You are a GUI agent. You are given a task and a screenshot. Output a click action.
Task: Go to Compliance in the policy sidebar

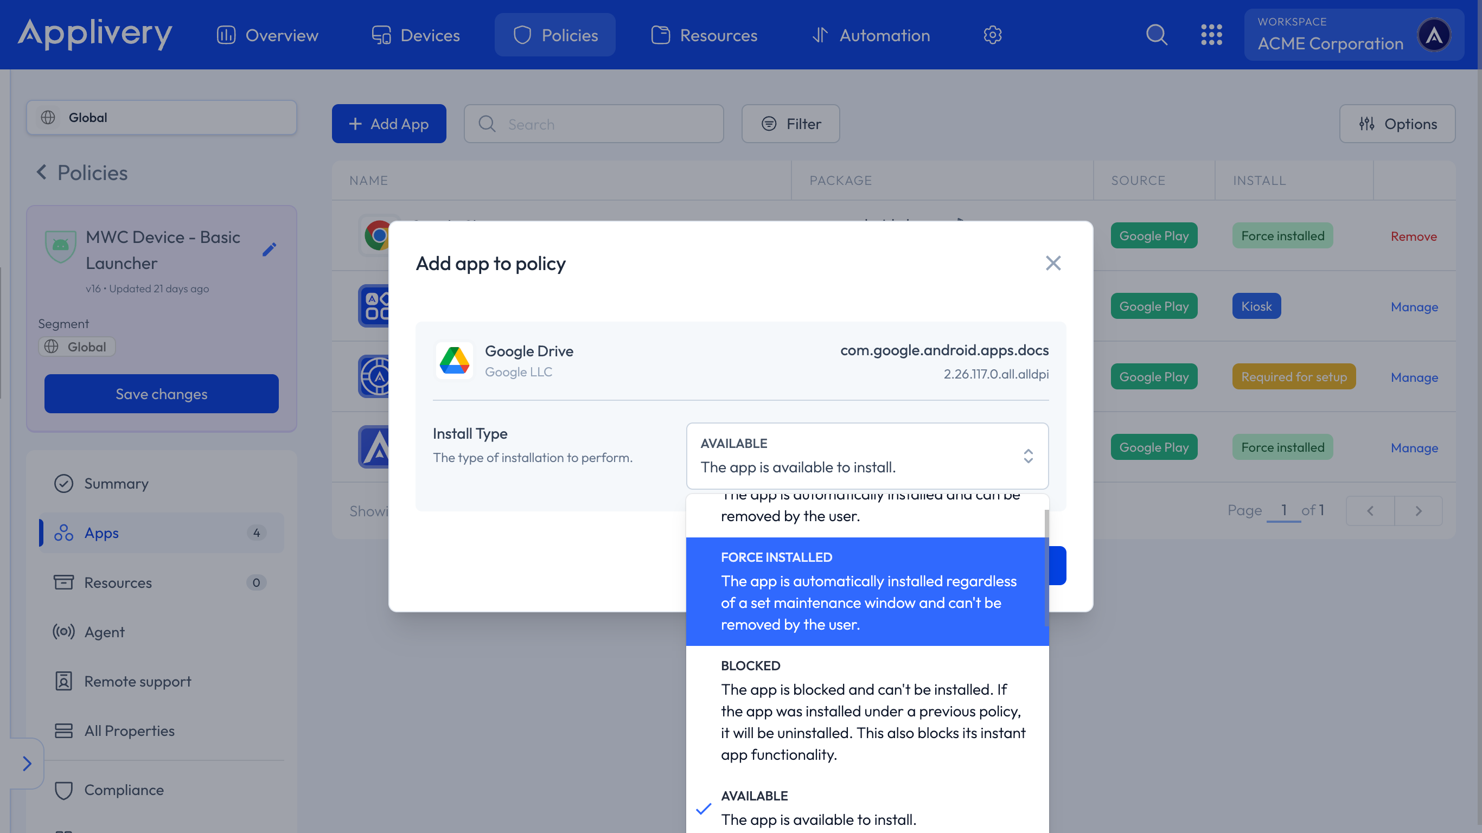point(124,790)
